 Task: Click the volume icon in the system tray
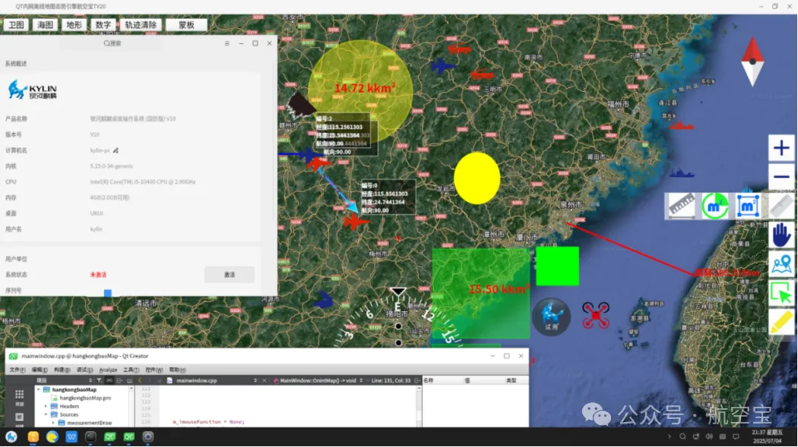pyautogui.click(x=709, y=437)
